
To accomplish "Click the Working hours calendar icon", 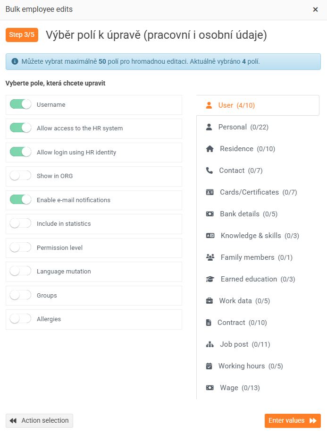I will point(209,366).
